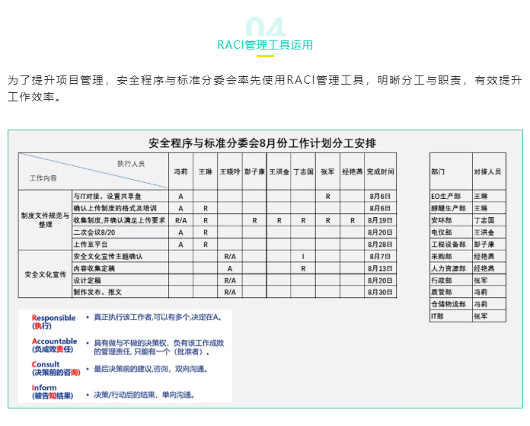
Task: Select the 冯莉 column header in the table
Action: click(x=180, y=171)
